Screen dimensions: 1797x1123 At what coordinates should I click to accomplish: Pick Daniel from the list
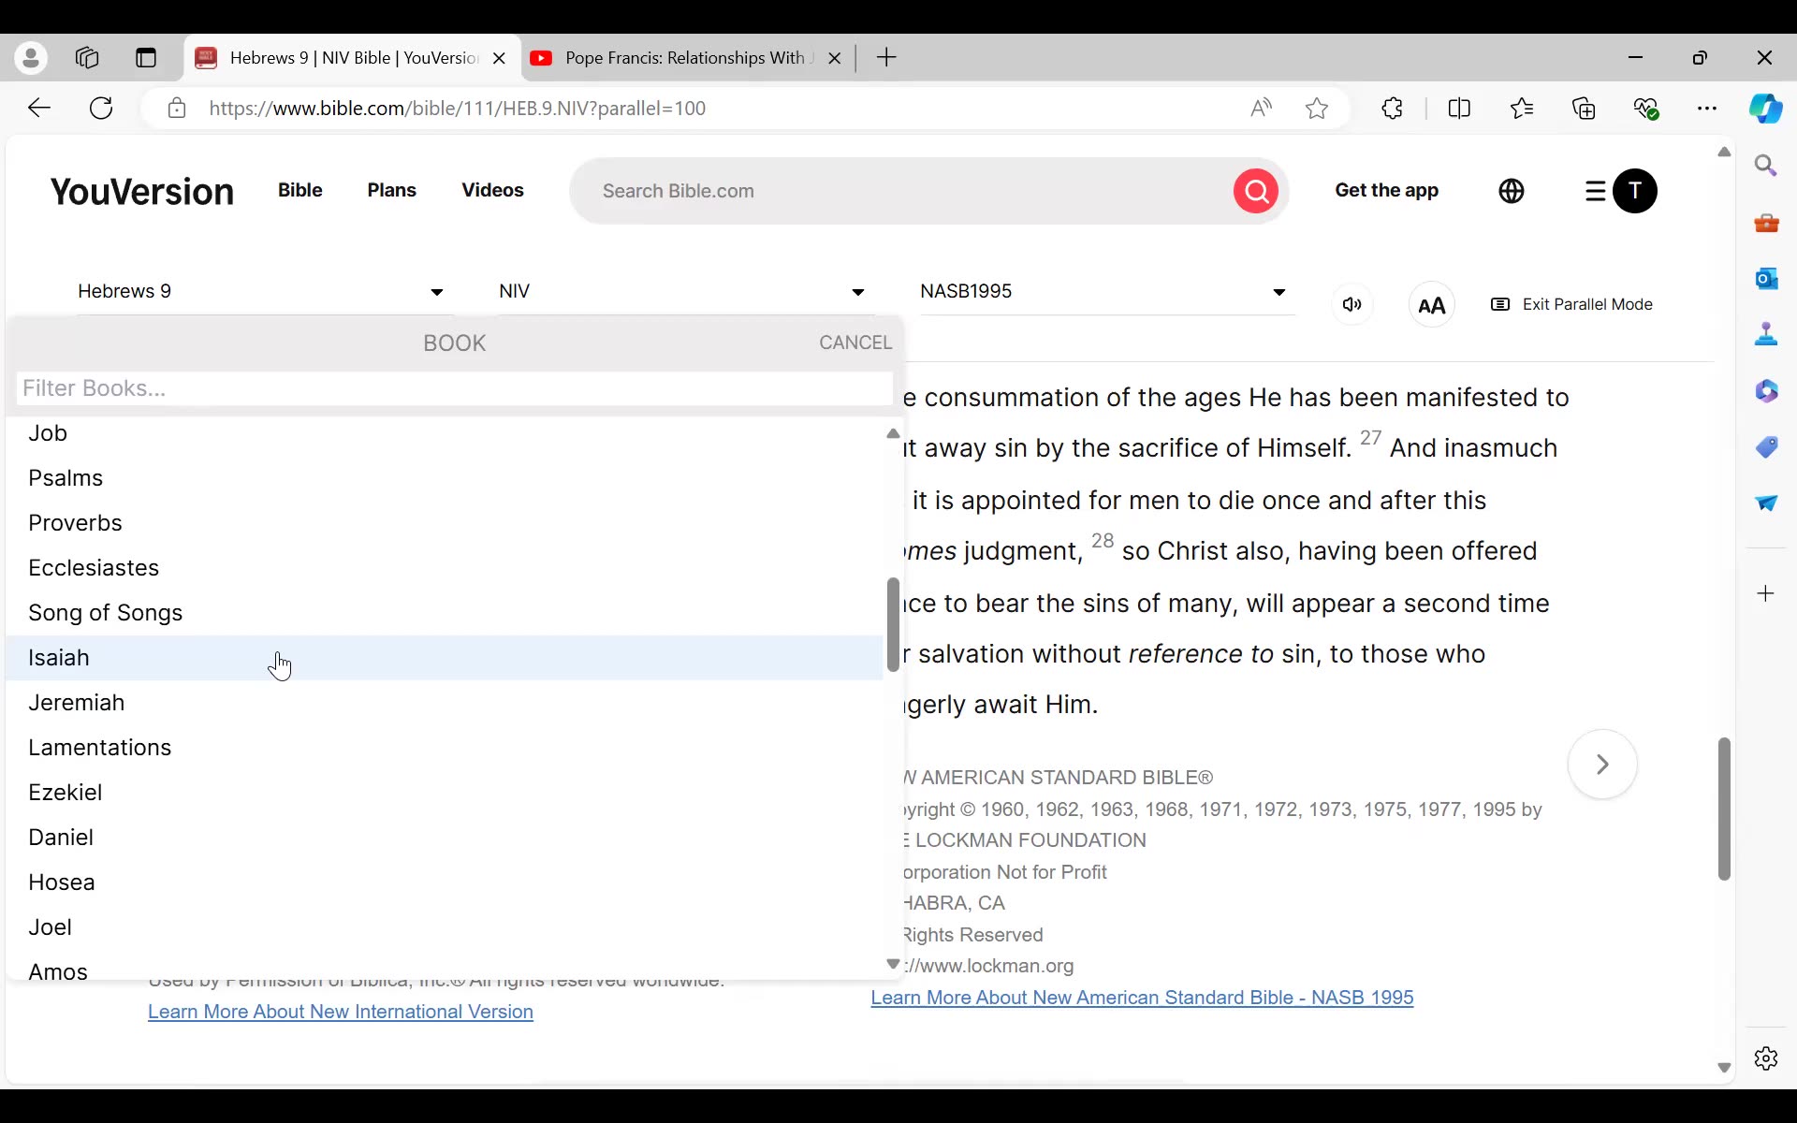point(445,838)
